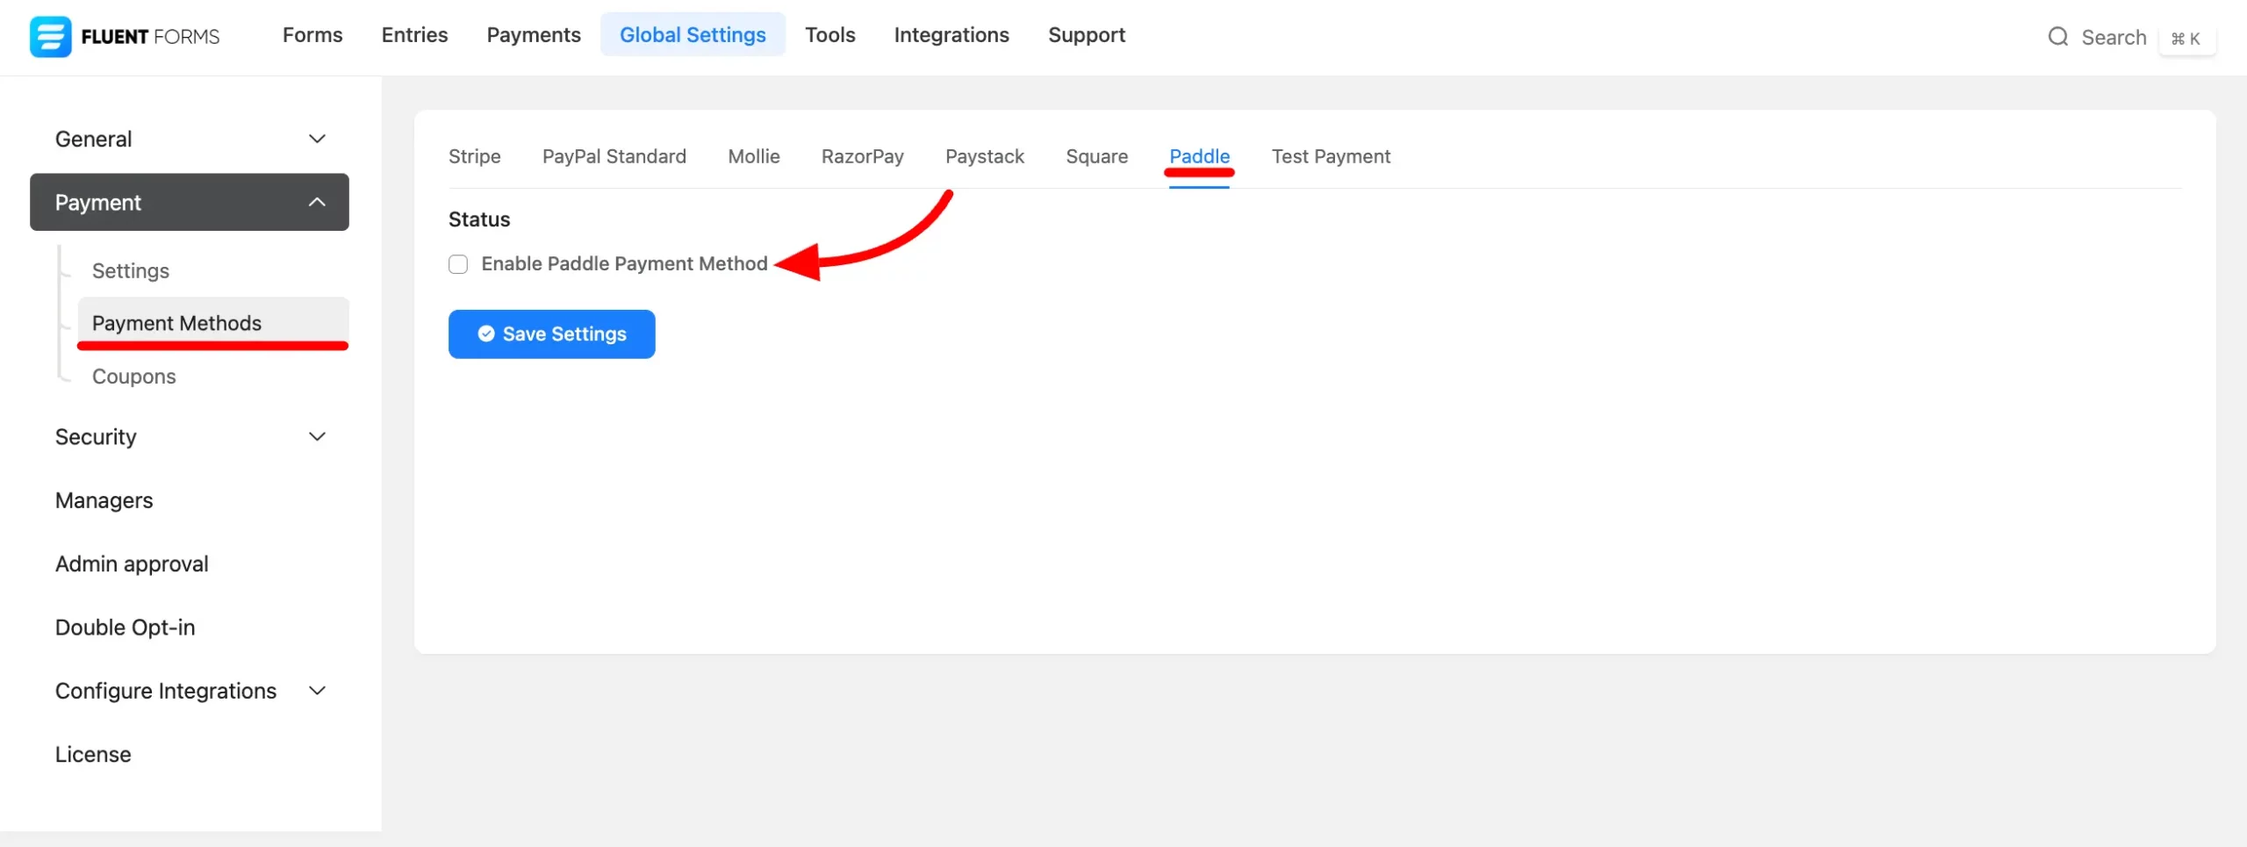Open the License page link
The image size is (2247, 847).
tap(93, 754)
